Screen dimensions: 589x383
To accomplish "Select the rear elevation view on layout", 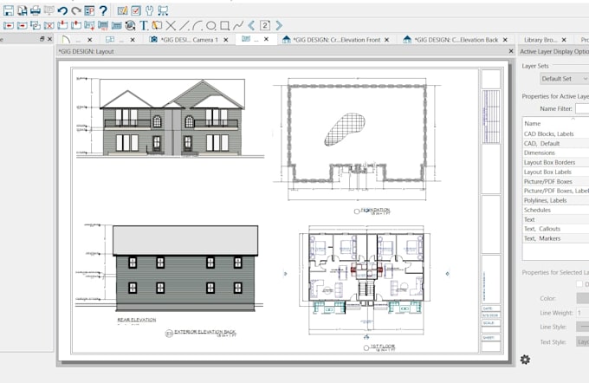I will coord(170,268).
